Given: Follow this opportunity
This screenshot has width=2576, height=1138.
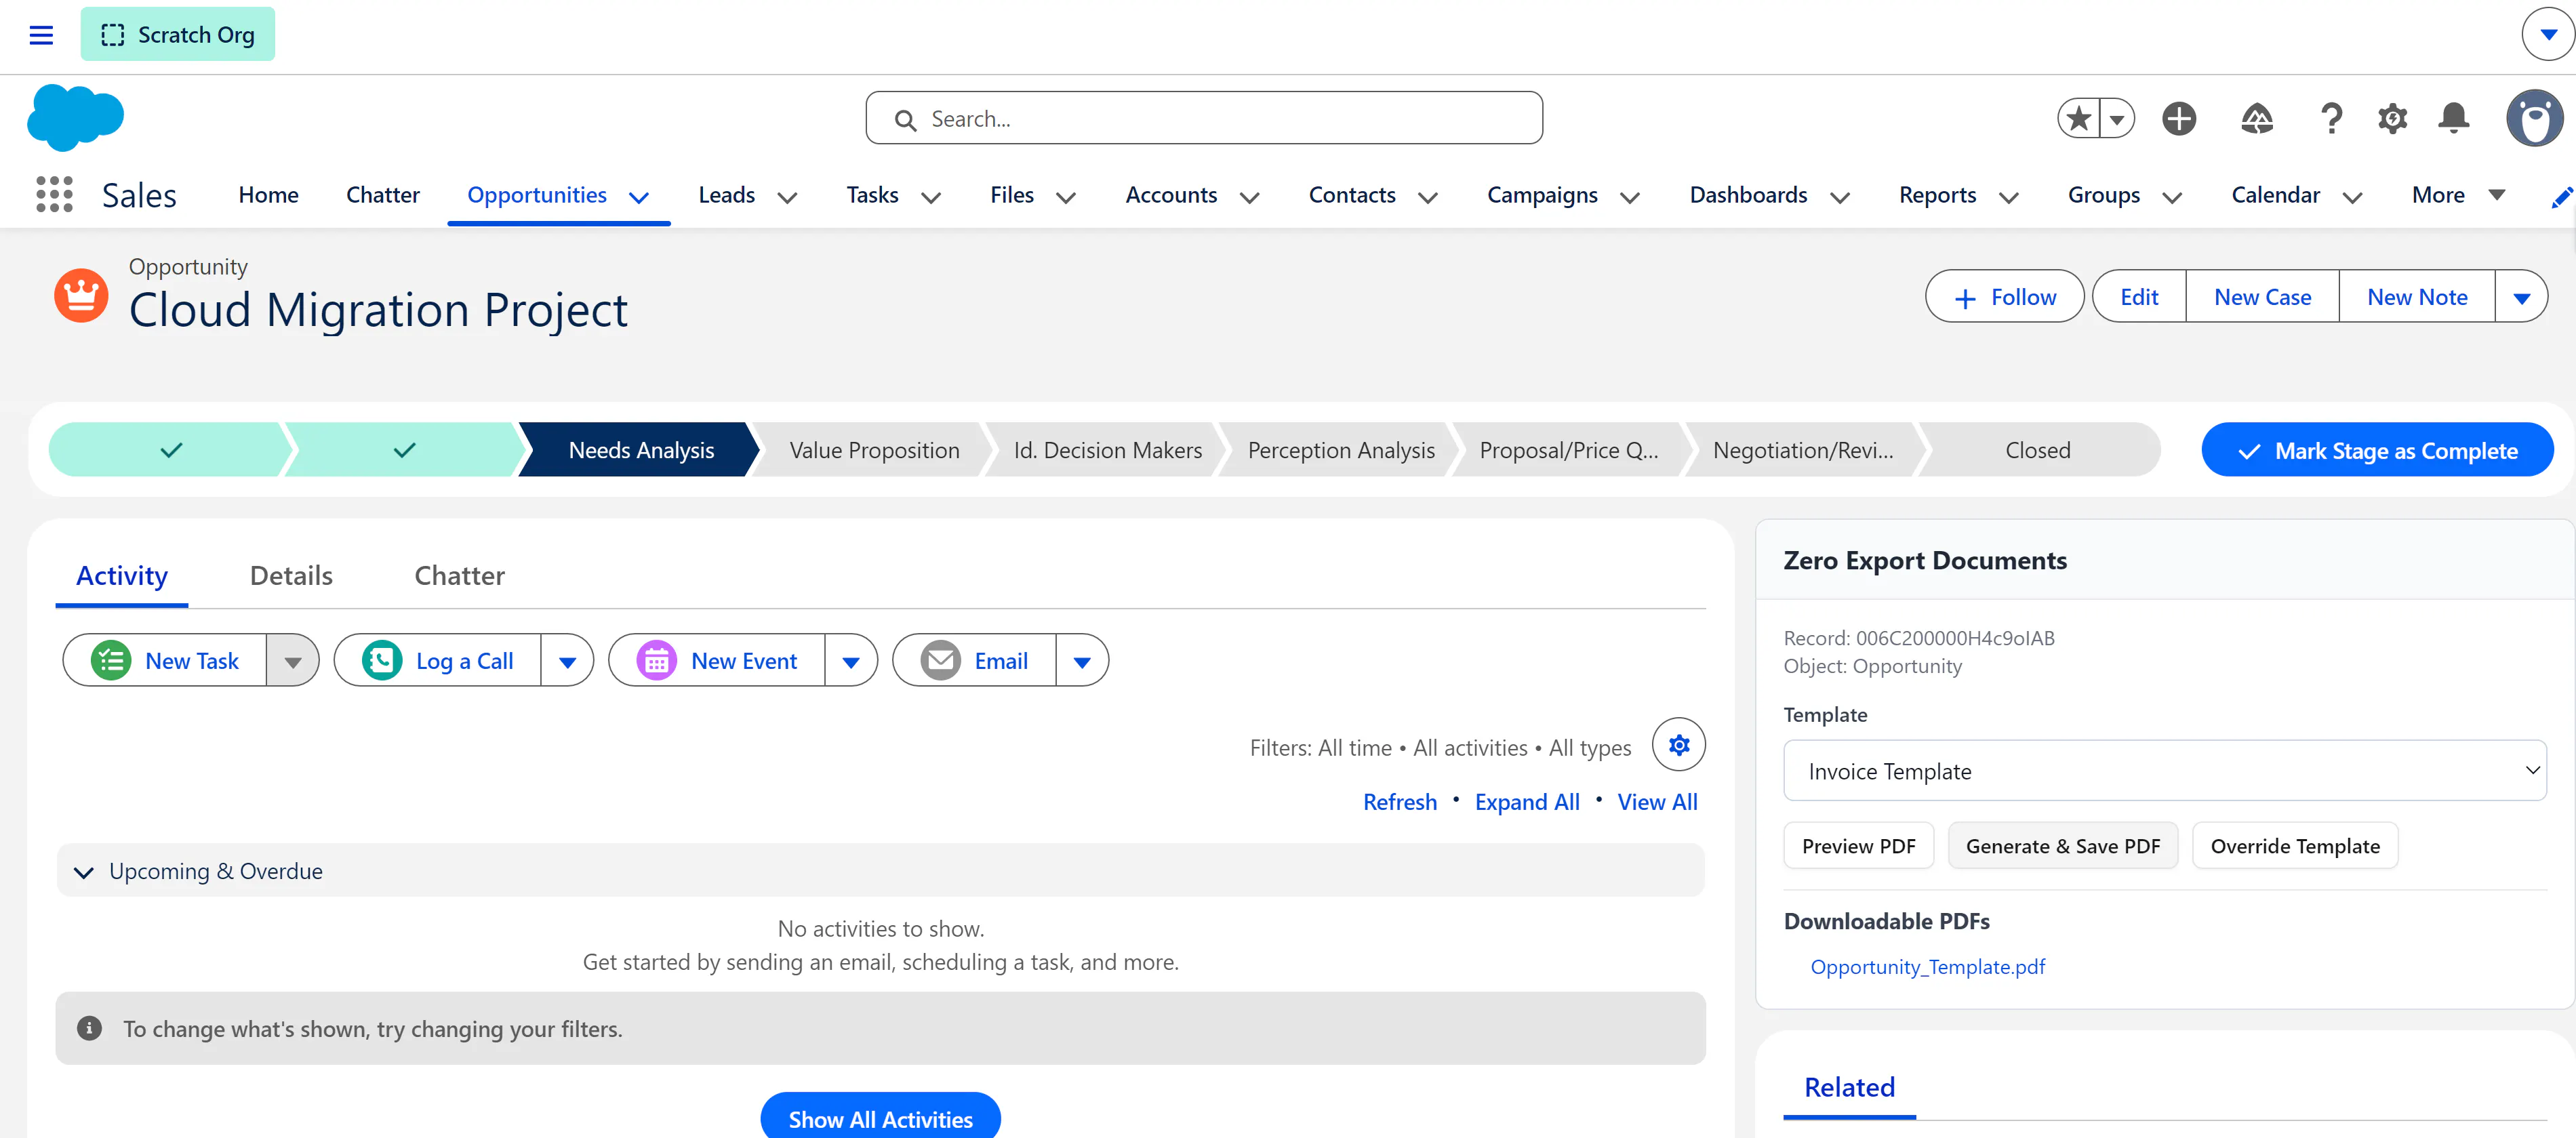Looking at the screenshot, I should click(x=2004, y=296).
